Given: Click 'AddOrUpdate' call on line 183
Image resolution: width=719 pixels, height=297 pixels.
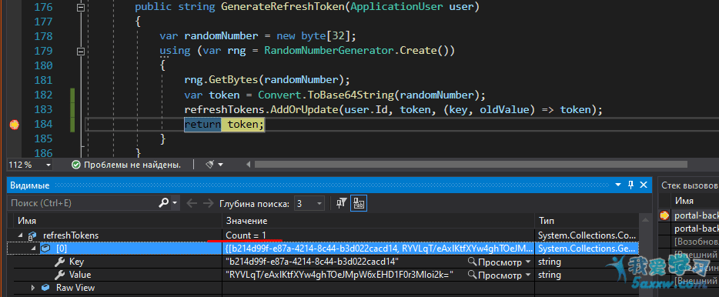Looking at the screenshot, I should (304, 110).
